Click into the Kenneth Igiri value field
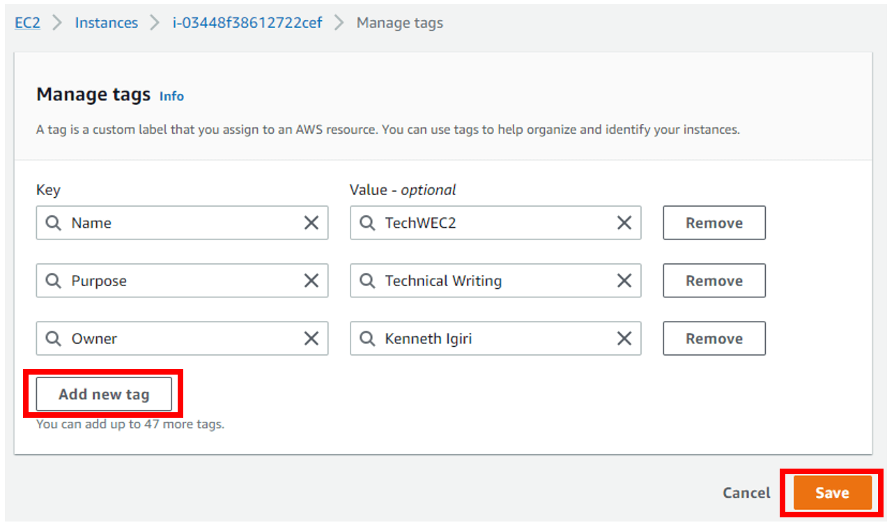The width and height of the screenshot is (894, 525). pyautogui.click(x=495, y=338)
